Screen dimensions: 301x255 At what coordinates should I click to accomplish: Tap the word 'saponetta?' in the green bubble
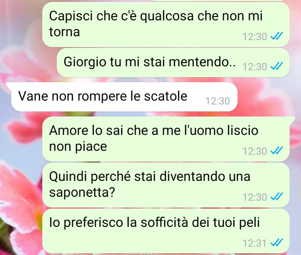coord(82,192)
